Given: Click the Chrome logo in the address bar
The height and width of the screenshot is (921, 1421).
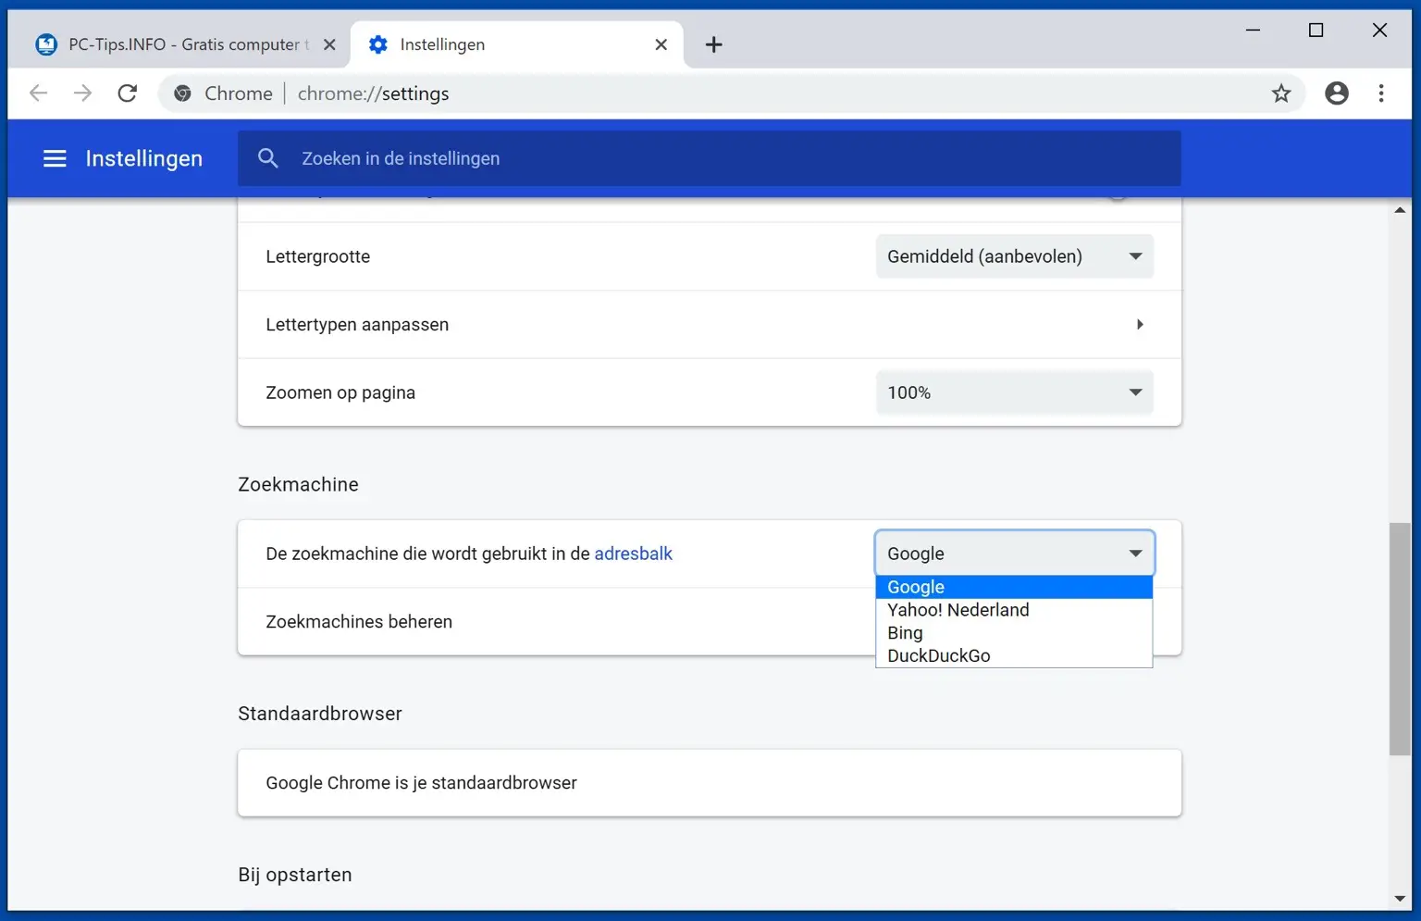Looking at the screenshot, I should (x=182, y=93).
